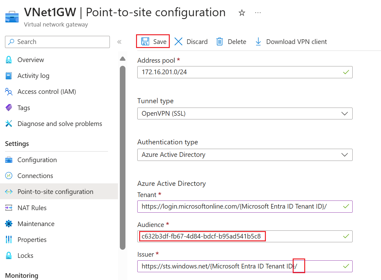This screenshot has height=280, width=381.
Task: Click into the Address pool field
Action: (x=240, y=72)
